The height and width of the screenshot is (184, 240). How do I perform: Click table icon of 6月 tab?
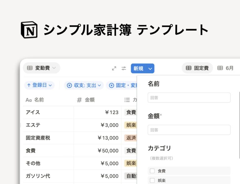[220, 68]
